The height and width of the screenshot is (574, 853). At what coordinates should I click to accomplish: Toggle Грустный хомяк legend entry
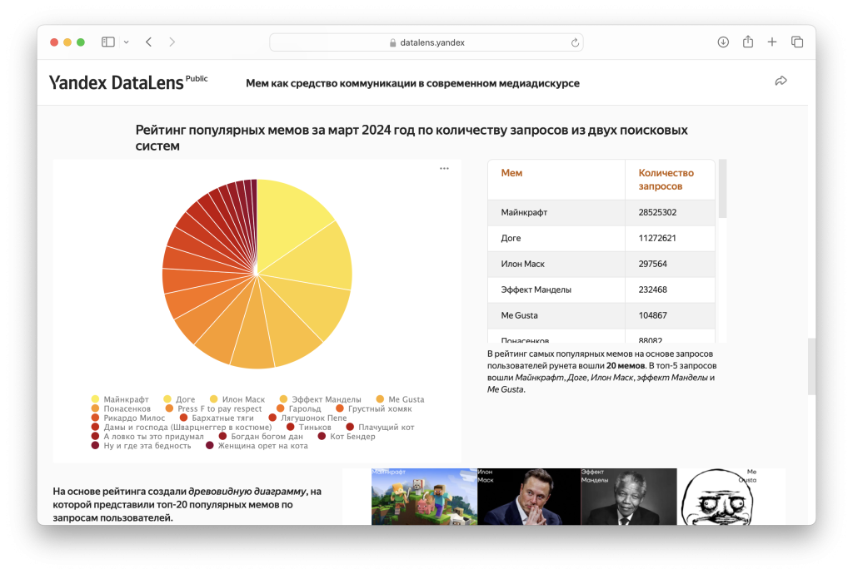(374, 408)
